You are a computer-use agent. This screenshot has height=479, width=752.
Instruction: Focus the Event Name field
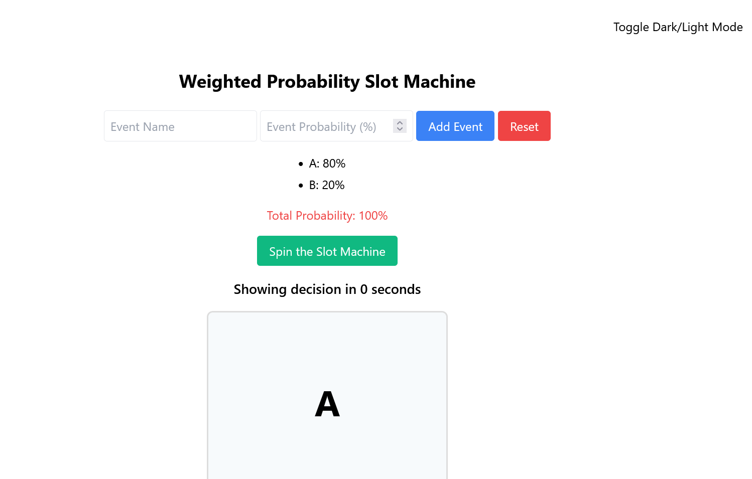tap(180, 126)
